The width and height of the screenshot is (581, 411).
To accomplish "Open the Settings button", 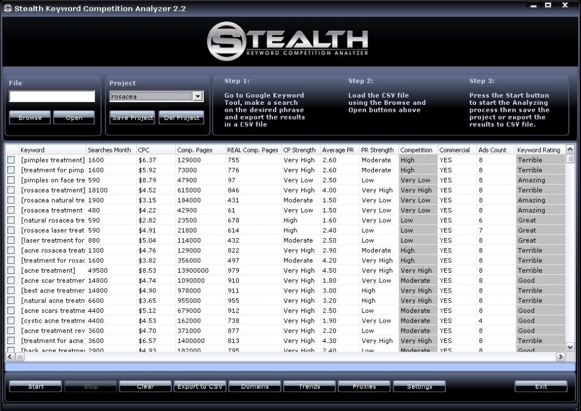I will point(419,387).
